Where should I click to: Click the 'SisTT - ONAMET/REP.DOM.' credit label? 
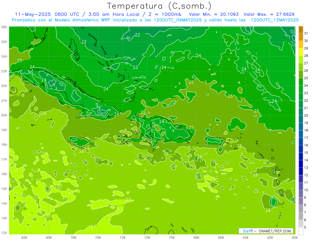click(x=266, y=231)
